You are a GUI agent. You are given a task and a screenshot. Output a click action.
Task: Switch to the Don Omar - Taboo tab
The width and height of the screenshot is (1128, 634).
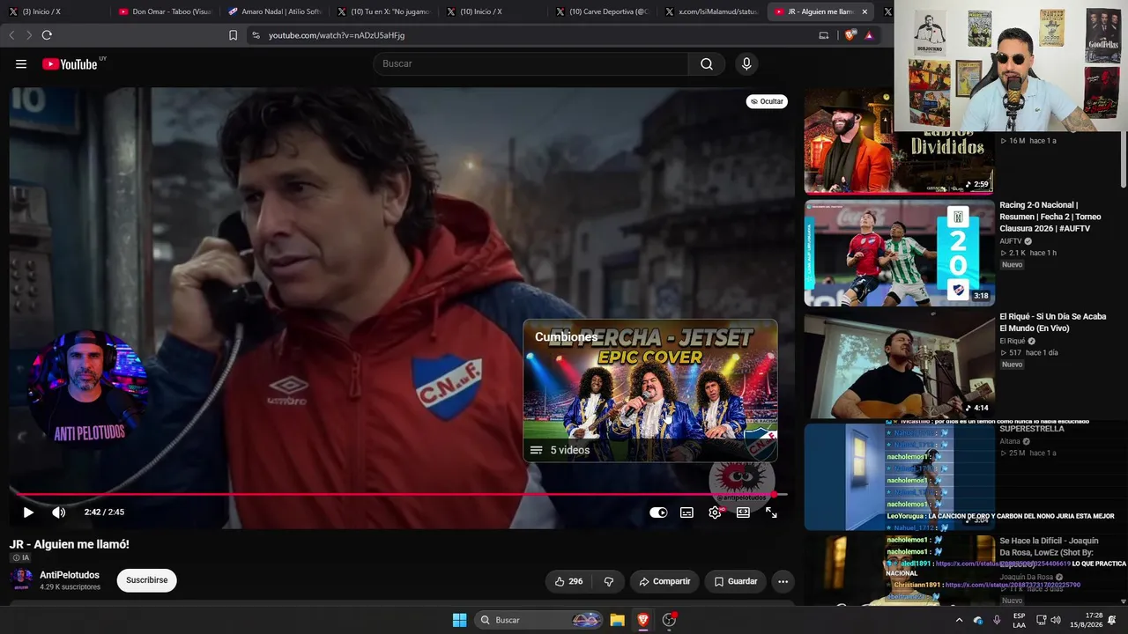click(164, 11)
